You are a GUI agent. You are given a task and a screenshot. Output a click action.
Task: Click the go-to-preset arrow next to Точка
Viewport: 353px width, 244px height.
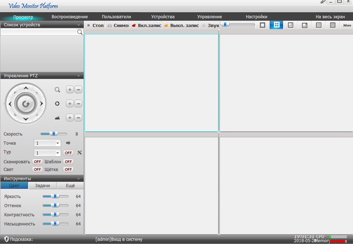pyautogui.click(x=68, y=143)
